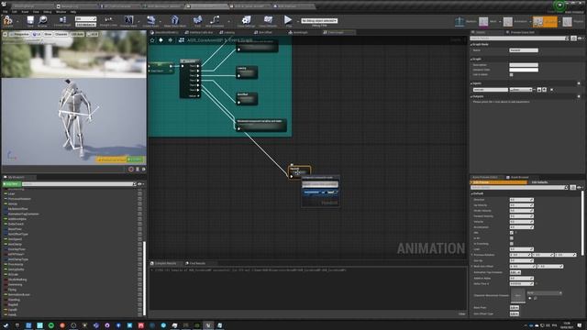Click the Edit Defaults button
Screen dimensions: 587x330
pos(540,182)
